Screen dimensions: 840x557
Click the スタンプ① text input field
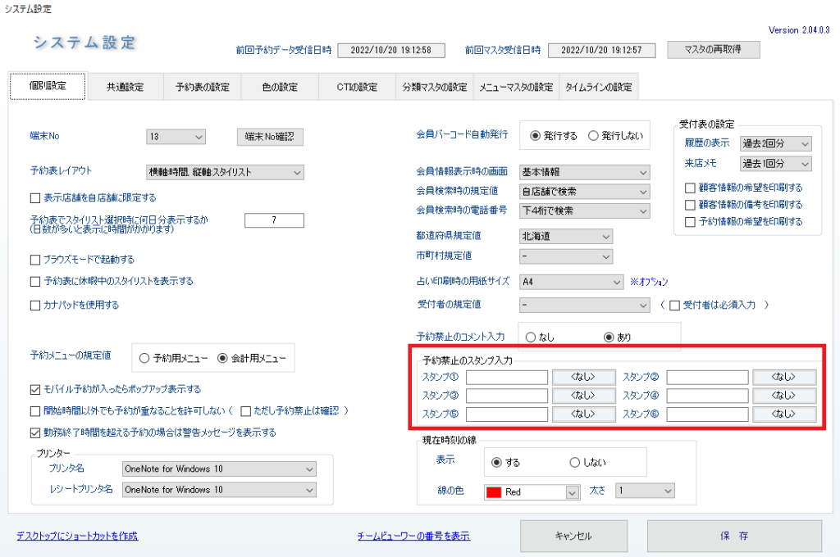[x=506, y=378]
